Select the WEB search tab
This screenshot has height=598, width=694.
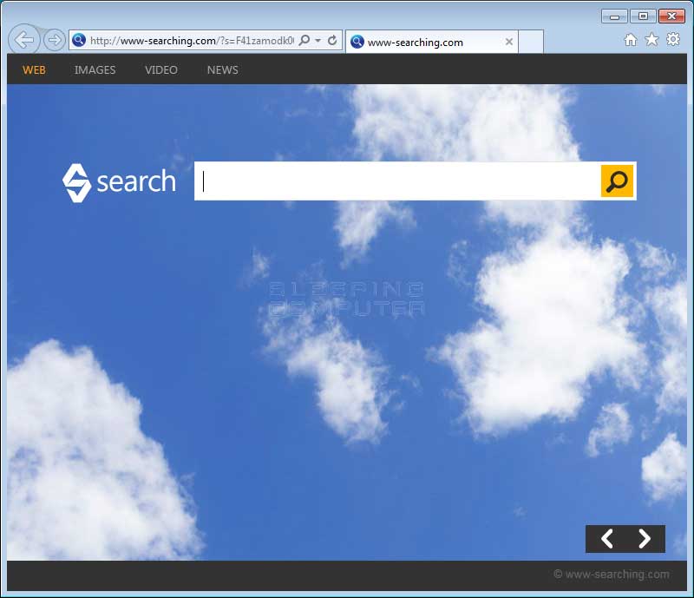pos(34,70)
